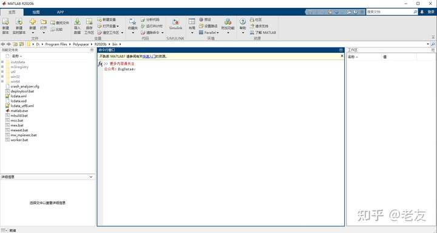Click Clear Workspace (清空工作区)
437x233 pixels.
108,33
